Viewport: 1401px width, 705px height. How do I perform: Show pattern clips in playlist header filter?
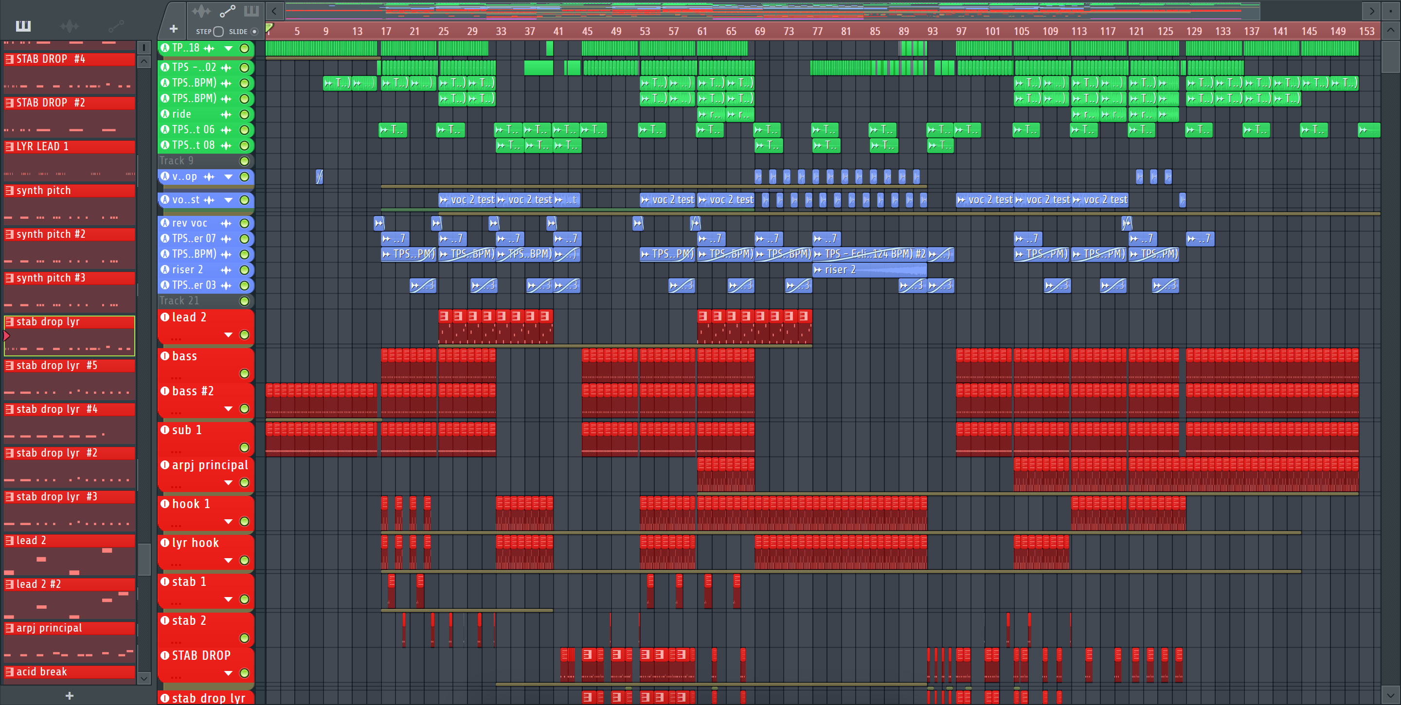click(251, 11)
